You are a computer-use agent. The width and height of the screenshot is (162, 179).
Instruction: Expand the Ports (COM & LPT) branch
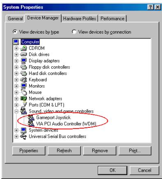pyautogui.click(x=16, y=105)
